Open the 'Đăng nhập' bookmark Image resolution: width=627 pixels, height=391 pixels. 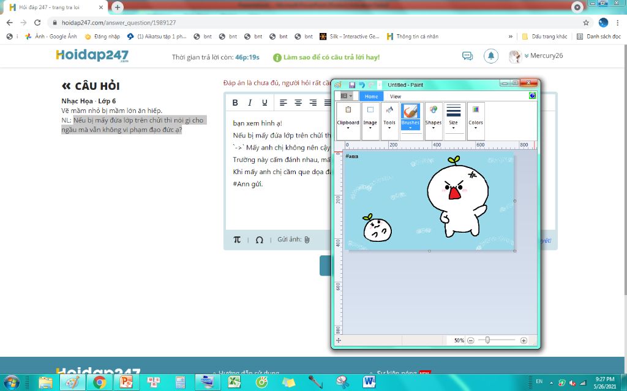[102, 36]
